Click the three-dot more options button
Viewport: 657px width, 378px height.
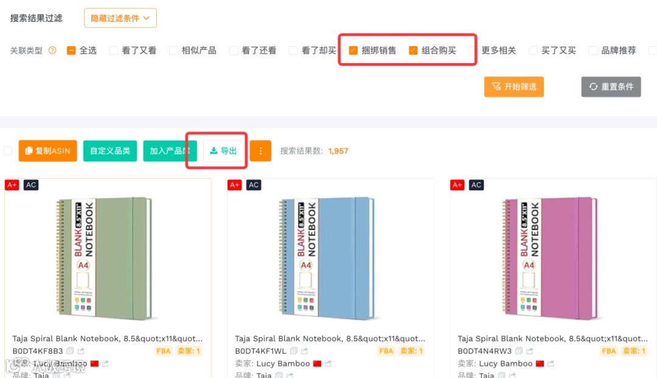[260, 151]
